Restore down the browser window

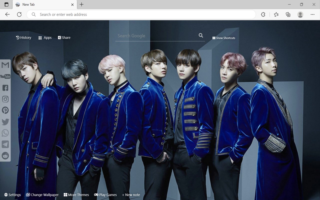coord(301,4)
